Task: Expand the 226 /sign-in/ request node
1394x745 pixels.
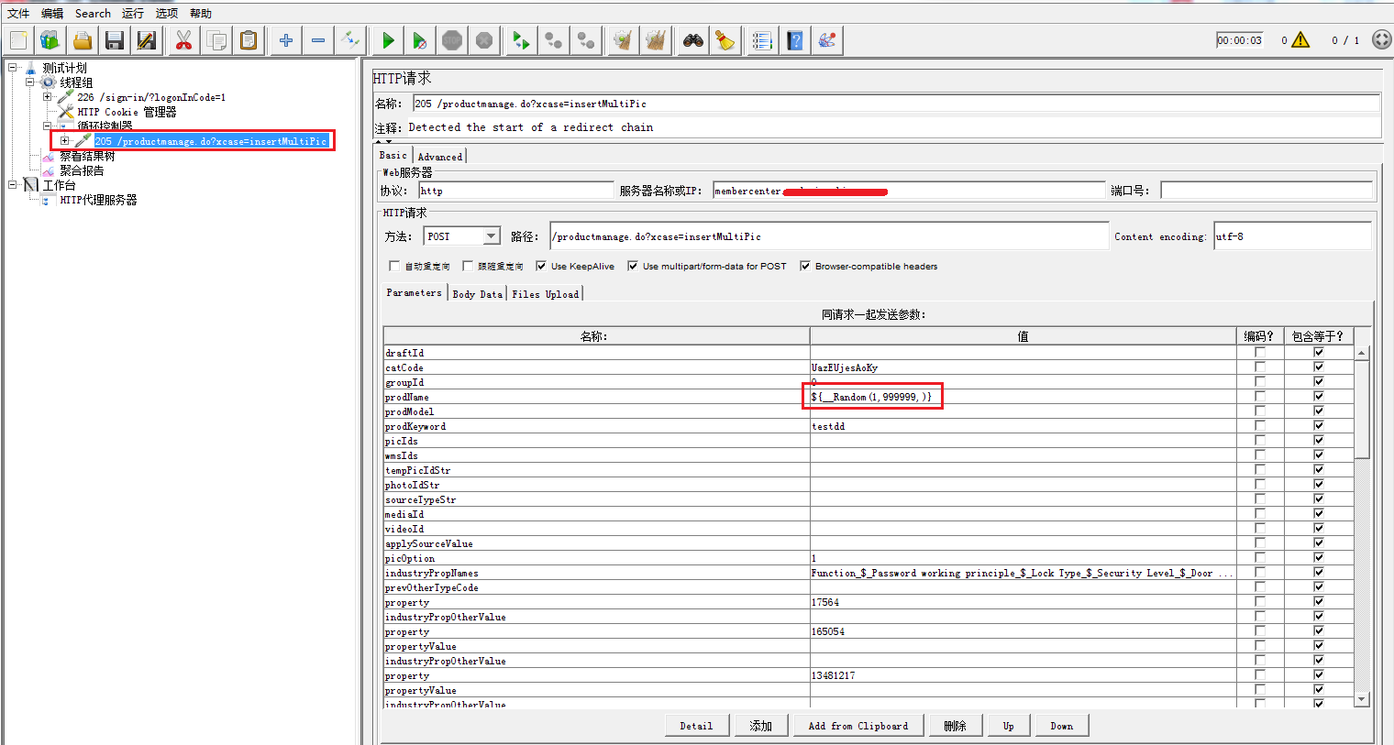Action: [x=48, y=97]
